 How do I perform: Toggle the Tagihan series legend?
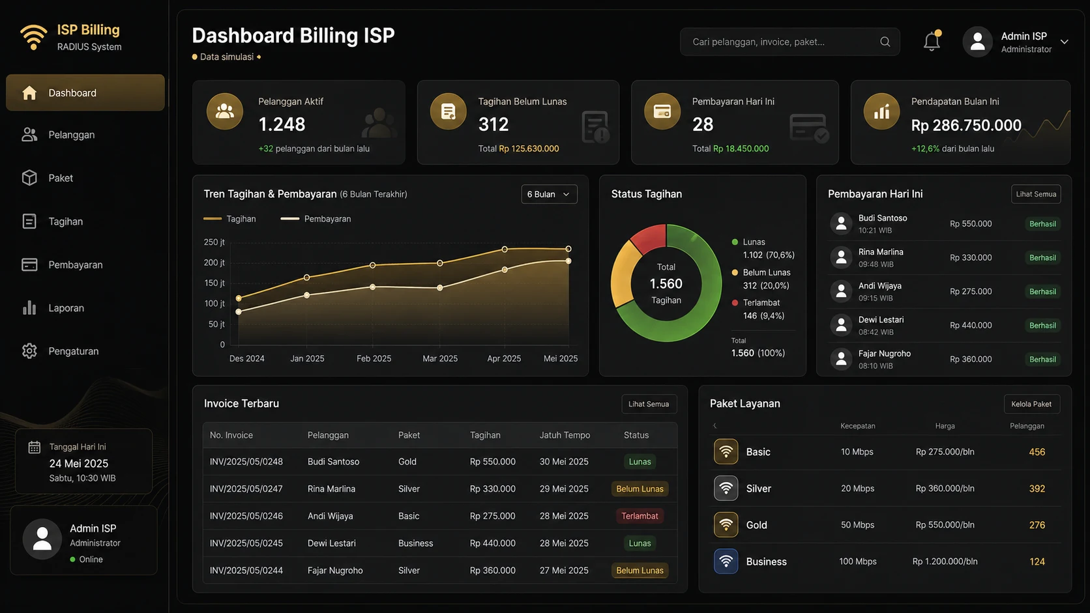pos(229,219)
